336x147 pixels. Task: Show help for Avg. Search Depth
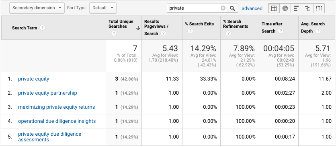click(318, 31)
